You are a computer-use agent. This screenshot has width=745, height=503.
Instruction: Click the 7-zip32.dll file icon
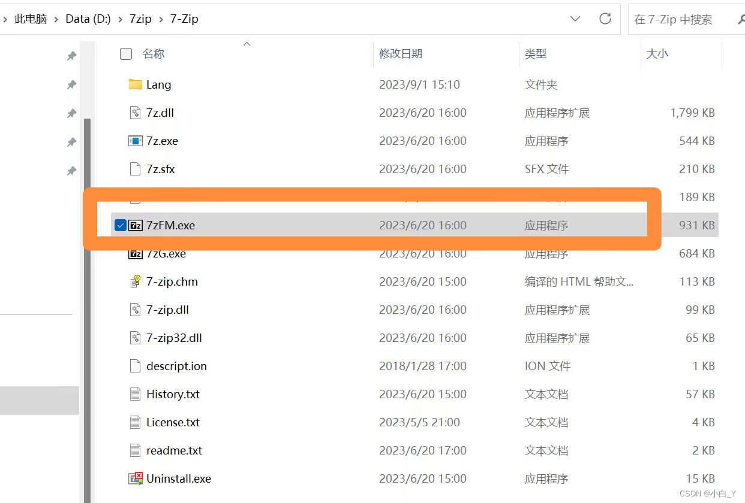click(136, 338)
